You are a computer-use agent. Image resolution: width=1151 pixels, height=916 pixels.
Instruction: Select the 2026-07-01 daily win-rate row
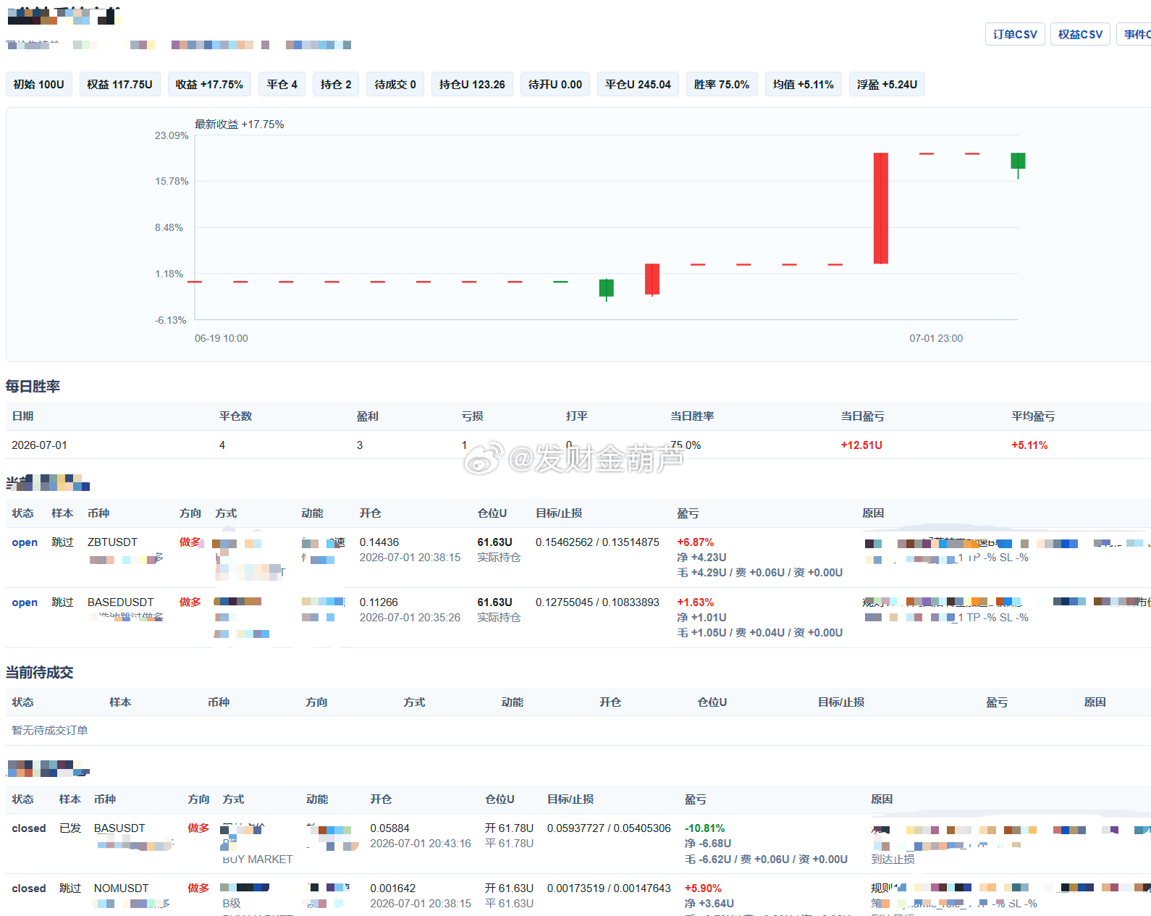578,445
